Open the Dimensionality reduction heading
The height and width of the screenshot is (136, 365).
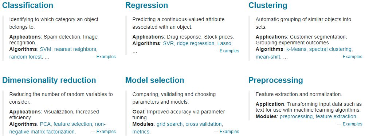pyautogui.click(x=49, y=80)
